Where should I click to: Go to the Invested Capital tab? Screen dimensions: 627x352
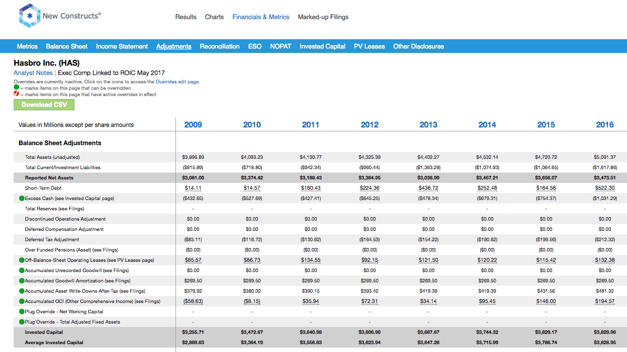pos(323,47)
